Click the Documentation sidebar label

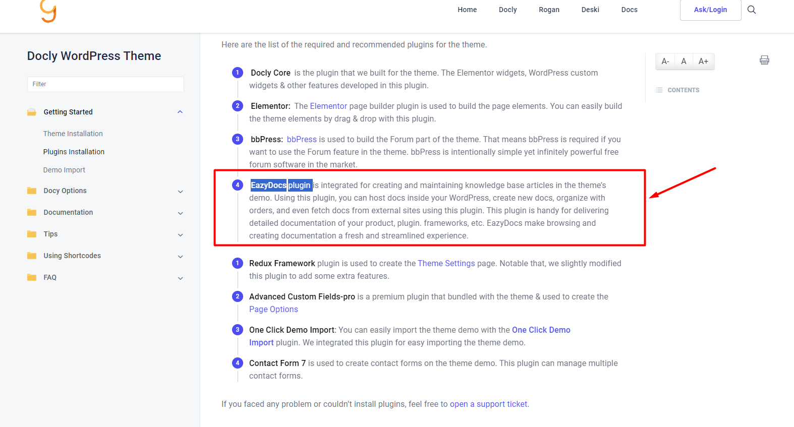pos(68,212)
